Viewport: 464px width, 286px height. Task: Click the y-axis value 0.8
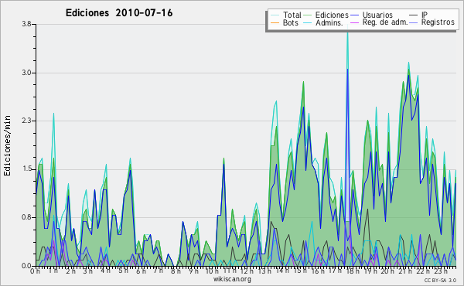pyautogui.click(x=26, y=217)
